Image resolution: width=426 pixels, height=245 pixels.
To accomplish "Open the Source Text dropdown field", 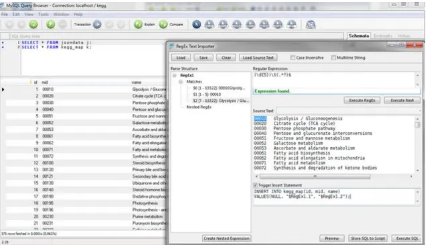I will [349, 111].
